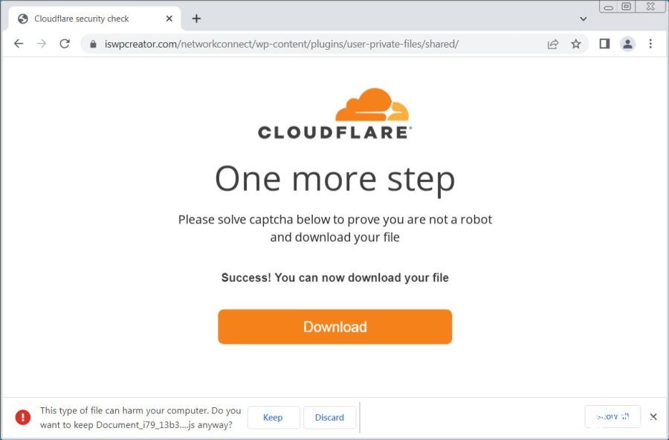View site info via the padlock icon
The height and width of the screenshot is (440, 669).
click(94, 44)
